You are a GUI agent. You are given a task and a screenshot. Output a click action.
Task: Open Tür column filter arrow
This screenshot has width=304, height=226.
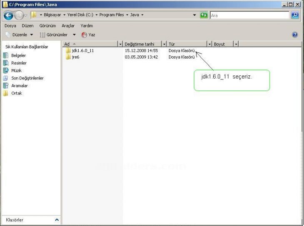click(x=209, y=44)
